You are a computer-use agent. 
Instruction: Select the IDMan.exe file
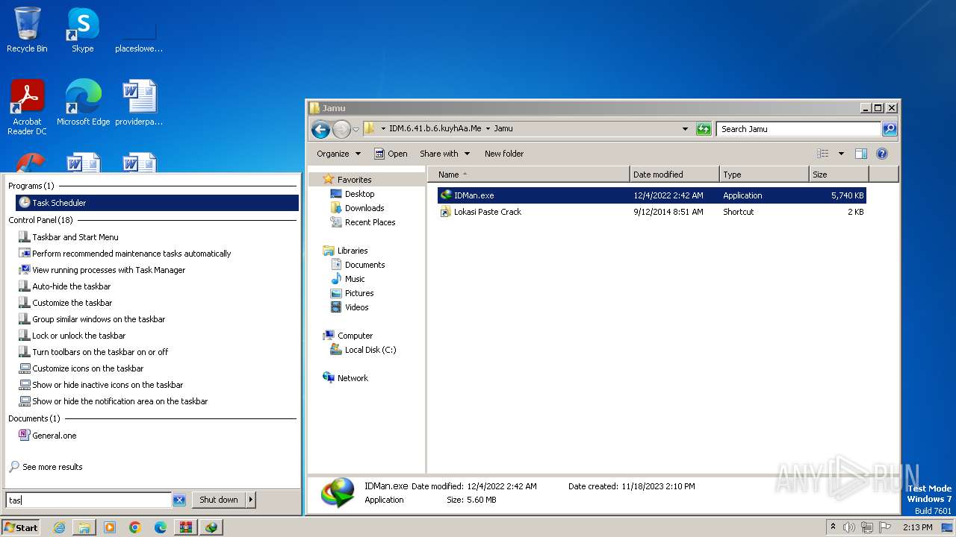[x=651, y=195]
